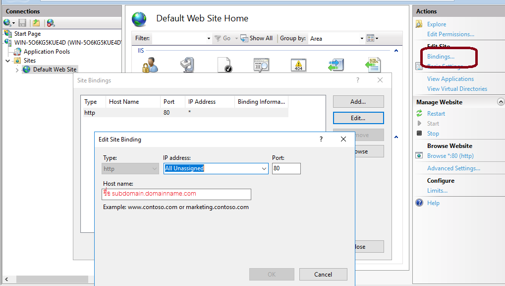This screenshot has width=505, height=286.
Task: Open the Authentication icon with padlock and user
Action: coord(150,65)
